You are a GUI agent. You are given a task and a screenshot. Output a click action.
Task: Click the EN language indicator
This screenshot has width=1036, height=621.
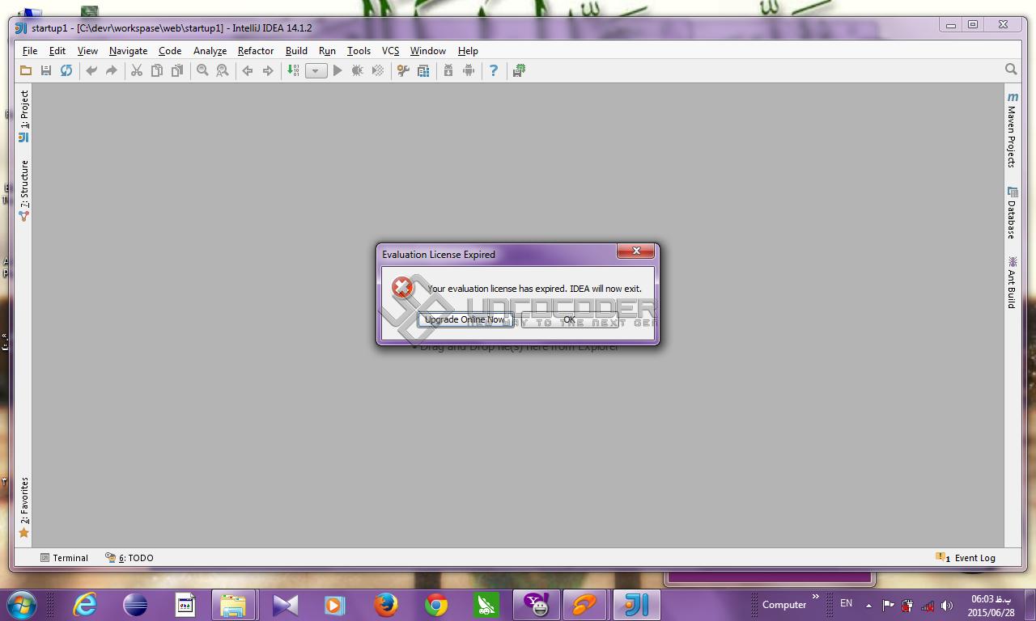point(846,603)
